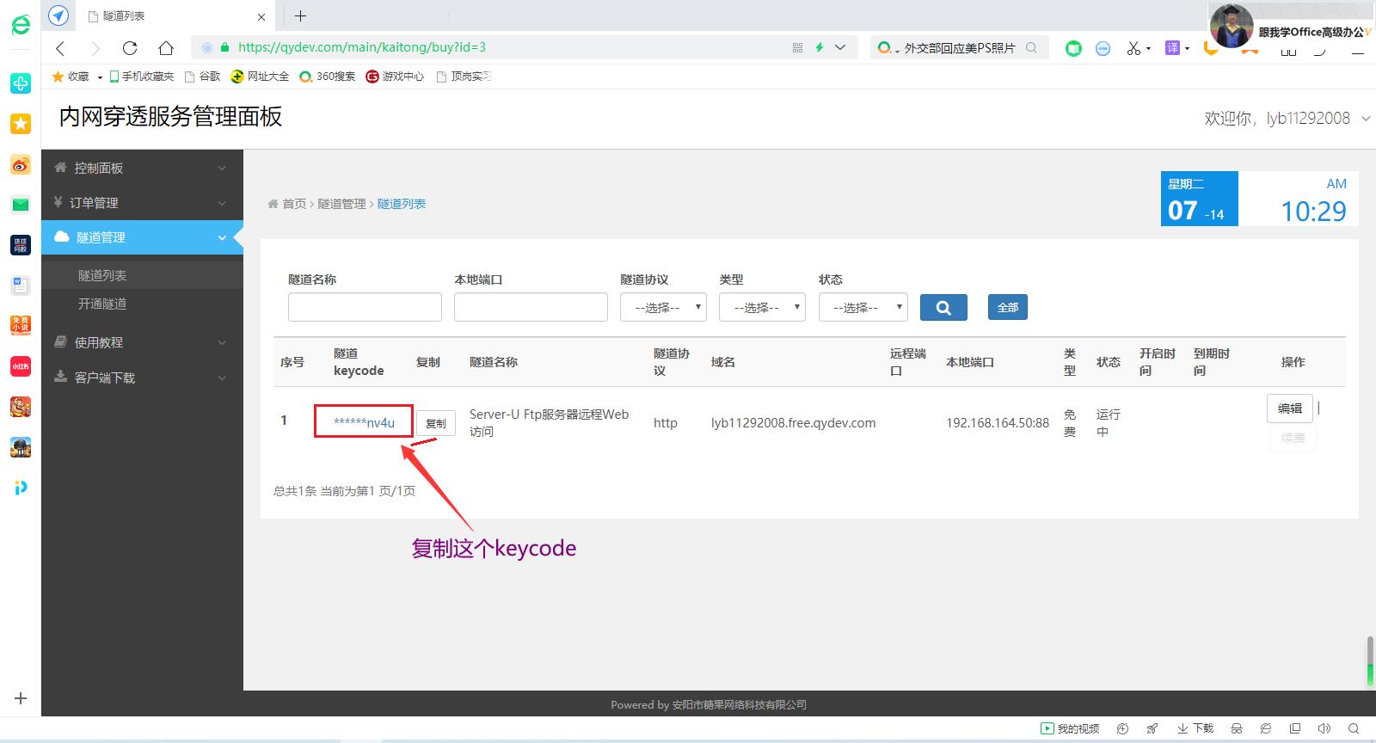The height and width of the screenshot is (743, 1376).
Task: Add sidebar app with bottom plus icon
Action: (x=21, y=698)
